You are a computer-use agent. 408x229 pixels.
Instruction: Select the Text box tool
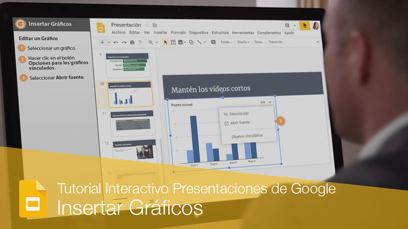pyautogui.click(x=173, y=42)
